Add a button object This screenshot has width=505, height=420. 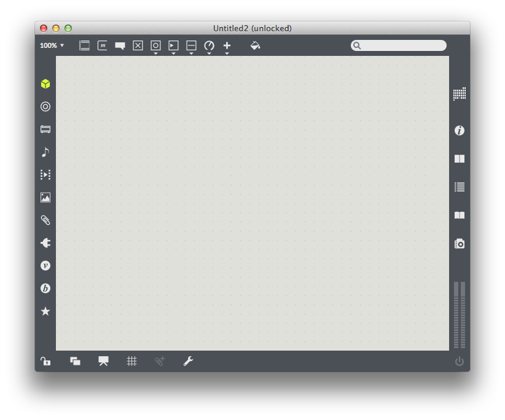point(155,45)
